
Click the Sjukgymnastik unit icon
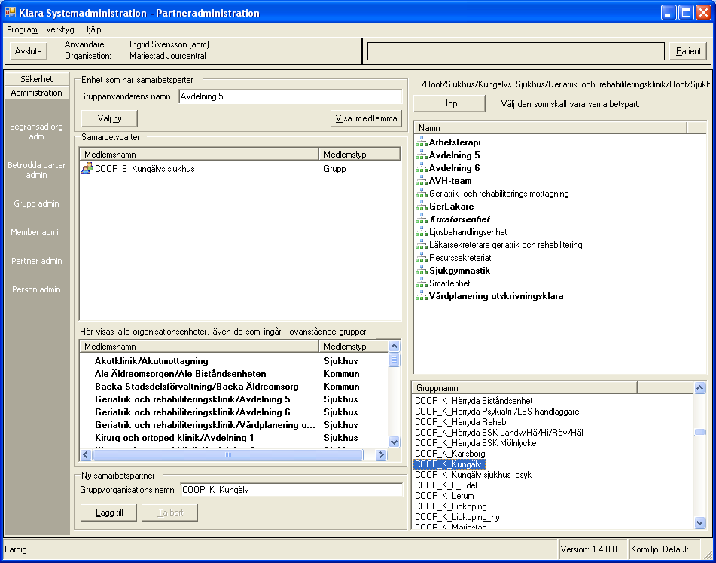tap(421, 271)
